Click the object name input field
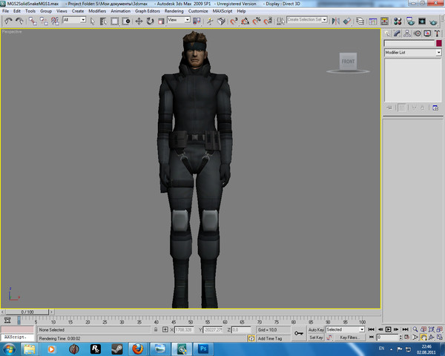 click(x=409, y=43)
